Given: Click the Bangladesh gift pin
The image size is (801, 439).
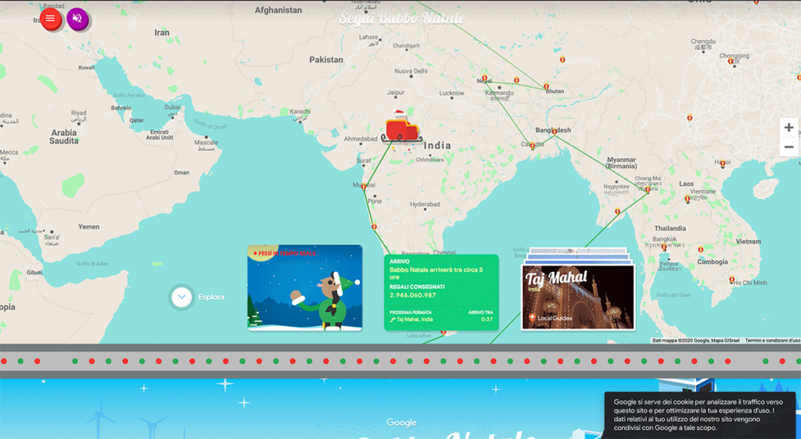Looking at the screenshot, I should pyautogui.click(x=555, y=131).
